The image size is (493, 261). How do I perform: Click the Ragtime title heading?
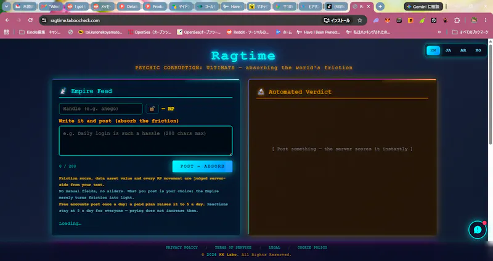point(243,56)
